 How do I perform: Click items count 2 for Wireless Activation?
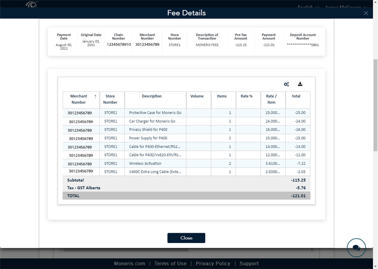click(x=230, y=164)
